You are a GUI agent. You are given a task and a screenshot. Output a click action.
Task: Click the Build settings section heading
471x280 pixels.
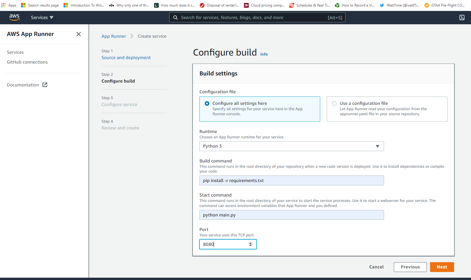pyautogui.click(x=218, y=73)
